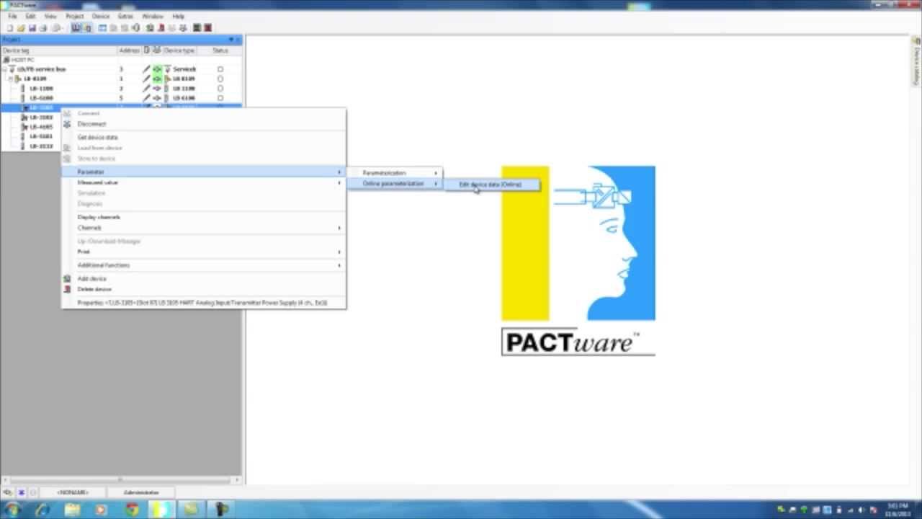Choose Add device menu entry
Viewport: 922px width, 519px height.
pyautogui.click(x=204, y=278)
